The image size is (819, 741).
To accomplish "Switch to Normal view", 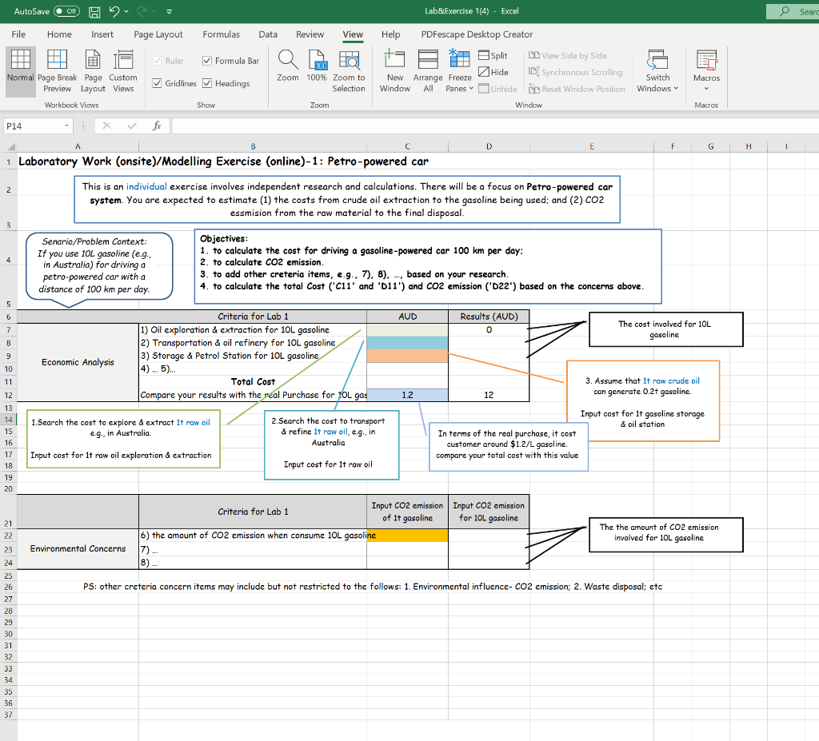I will [20, 70].
